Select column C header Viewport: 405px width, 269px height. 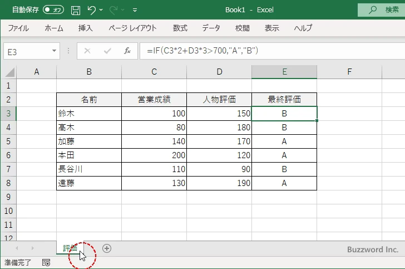pyautogui.click(x=154, y=72)
